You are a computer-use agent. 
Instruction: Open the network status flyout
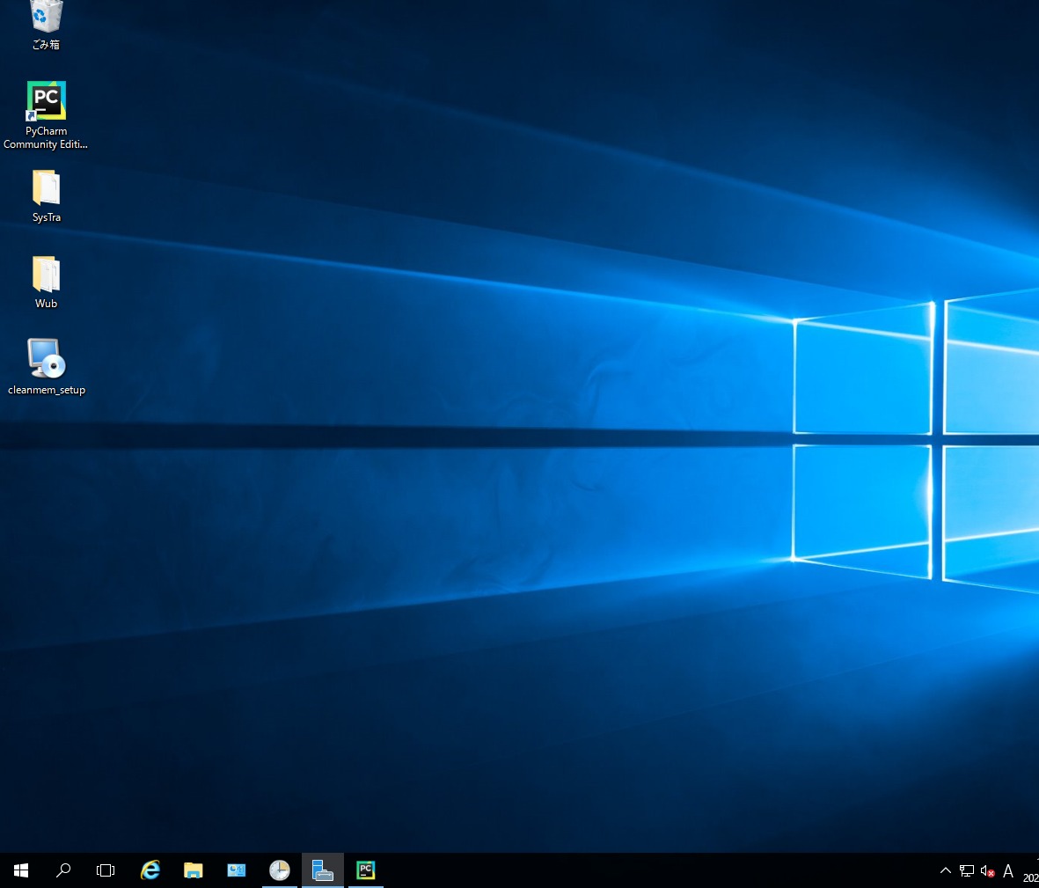click(x=966, y=870)
